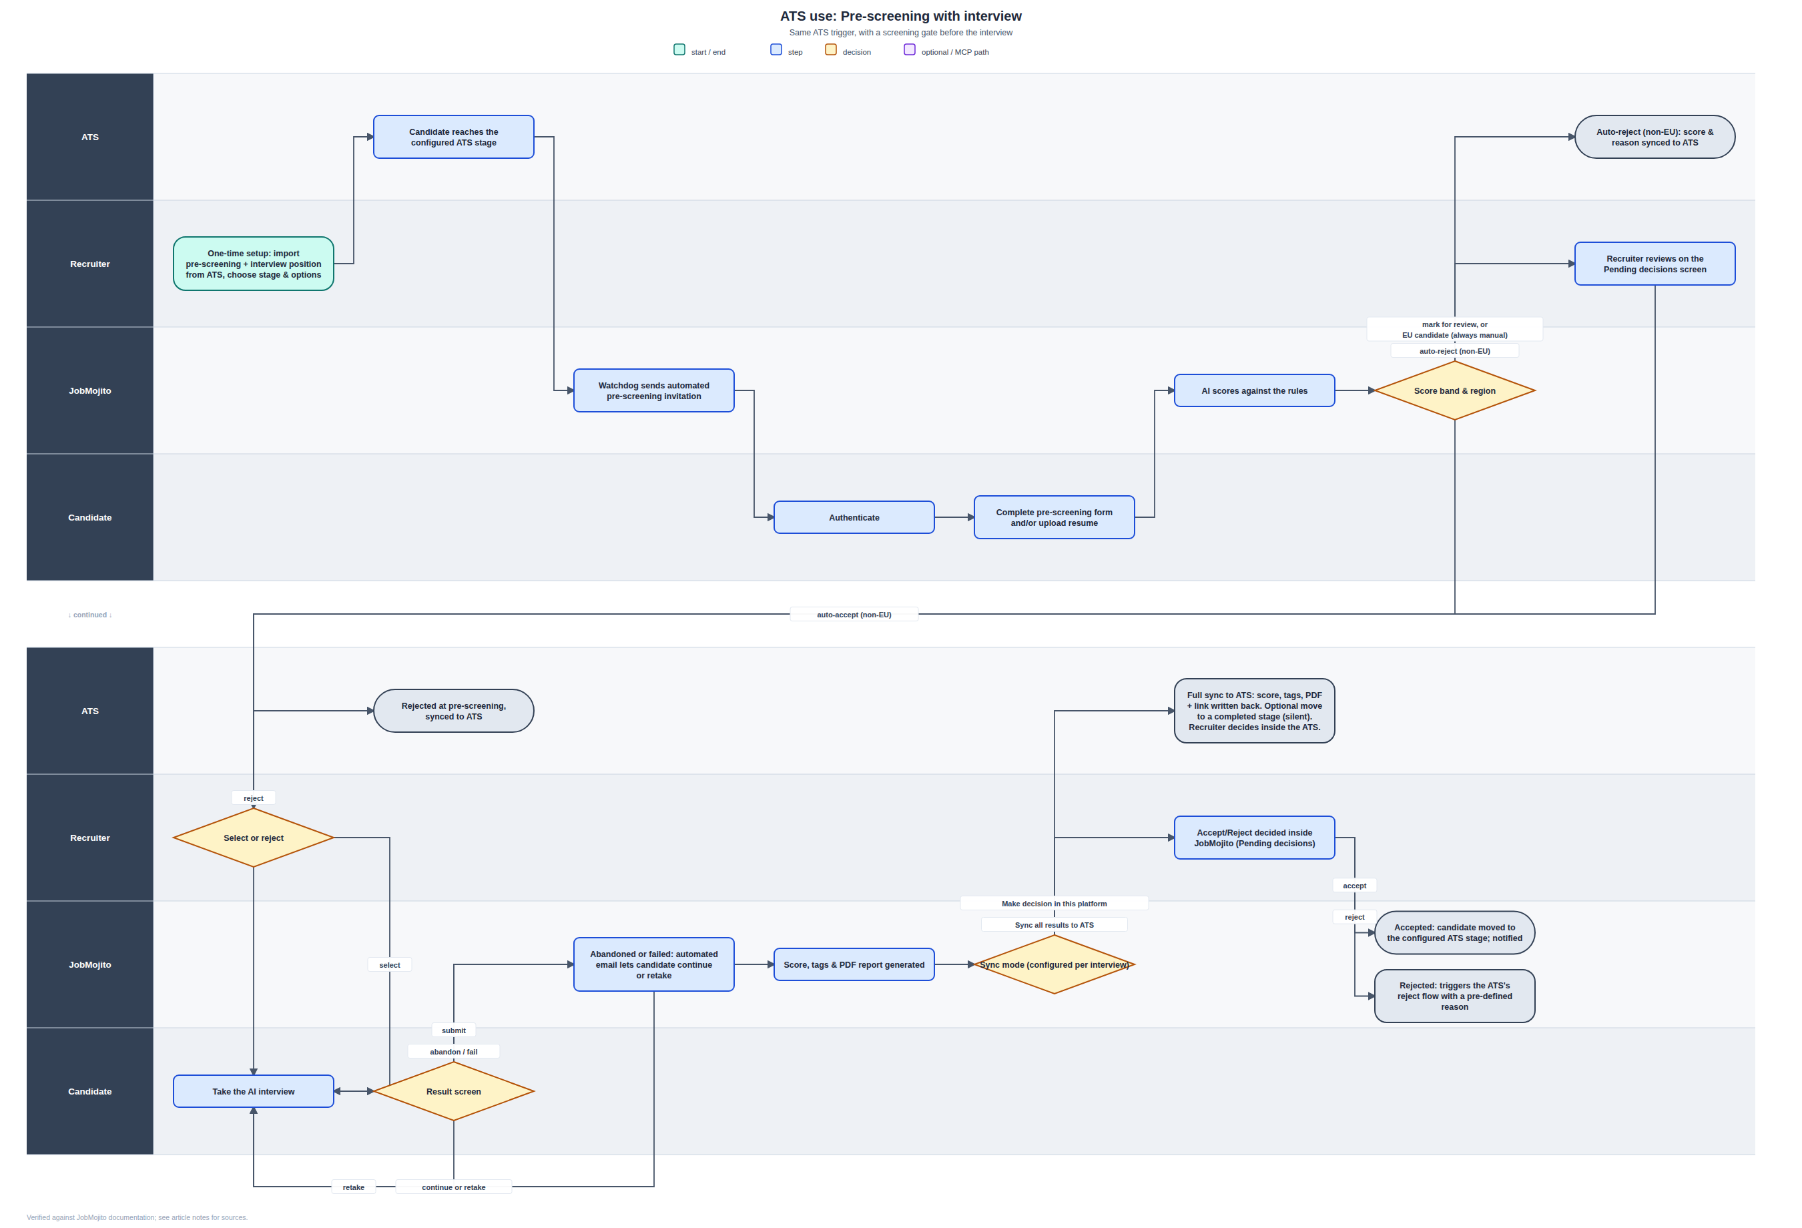1802x1228 pixels.
Task: Click the 'Full sync to ATS' end node
Action: (x=1255, y=711)
